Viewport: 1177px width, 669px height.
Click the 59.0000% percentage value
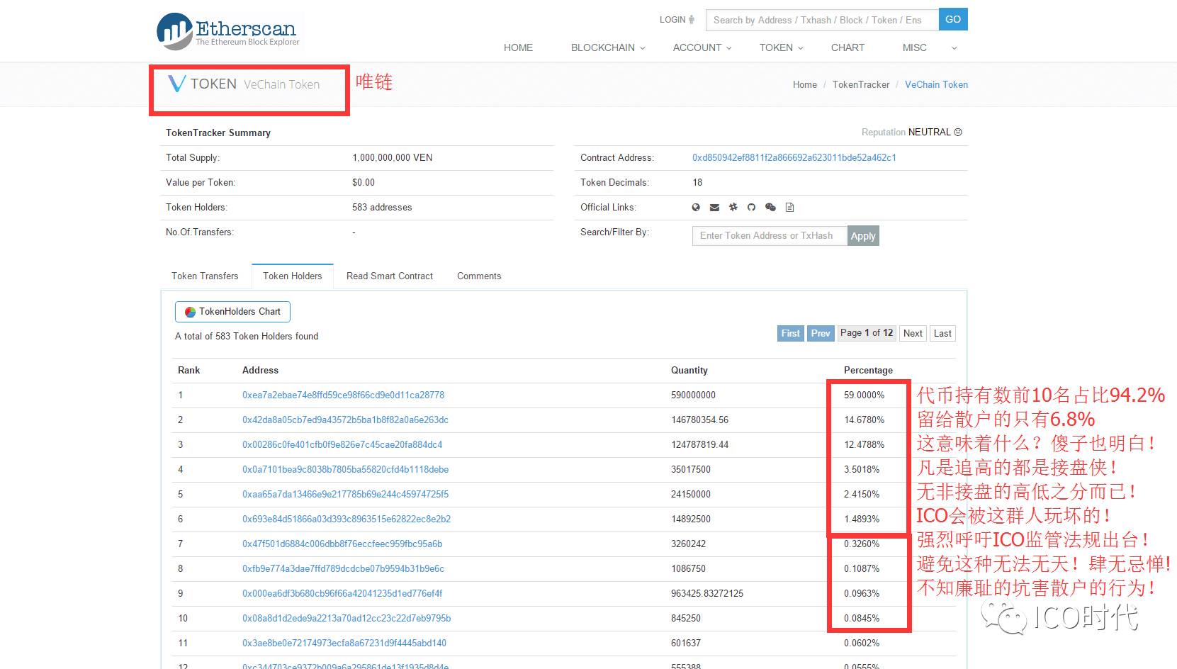point(864,395)
